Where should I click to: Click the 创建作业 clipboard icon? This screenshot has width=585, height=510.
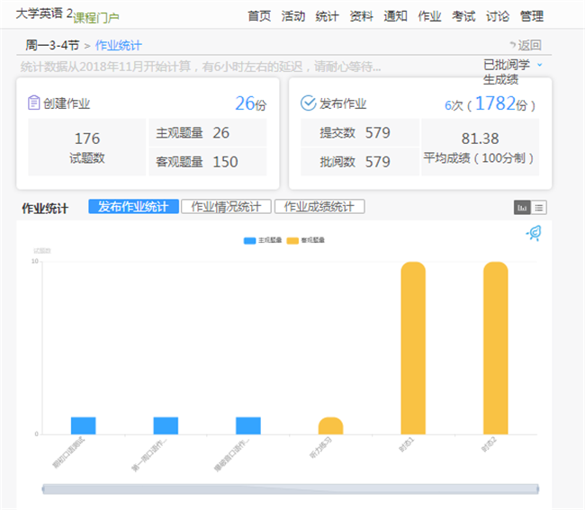pyautogui.click(x=33, y=103)
